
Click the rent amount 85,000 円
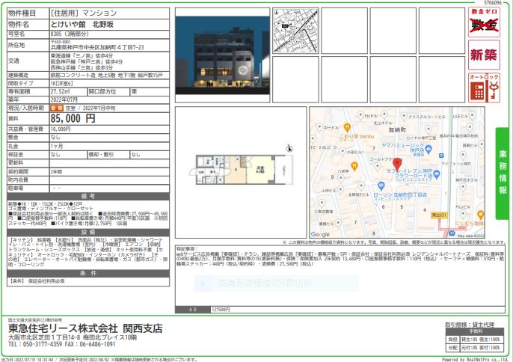73,118
